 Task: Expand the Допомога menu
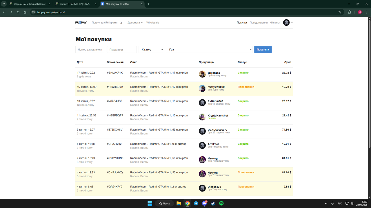click(135, 23)
